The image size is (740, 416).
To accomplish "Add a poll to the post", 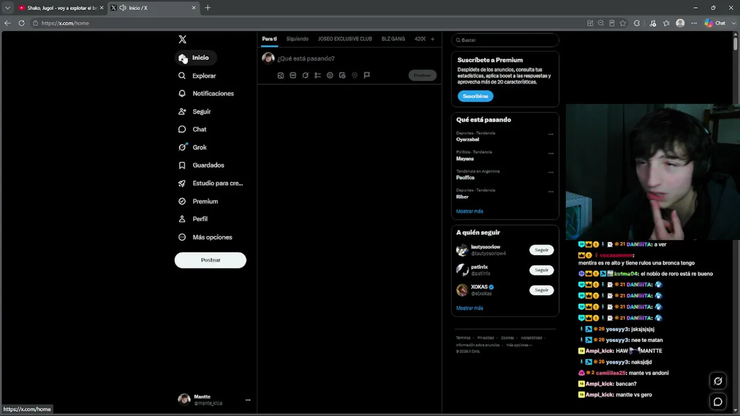I will coord(317,75).
